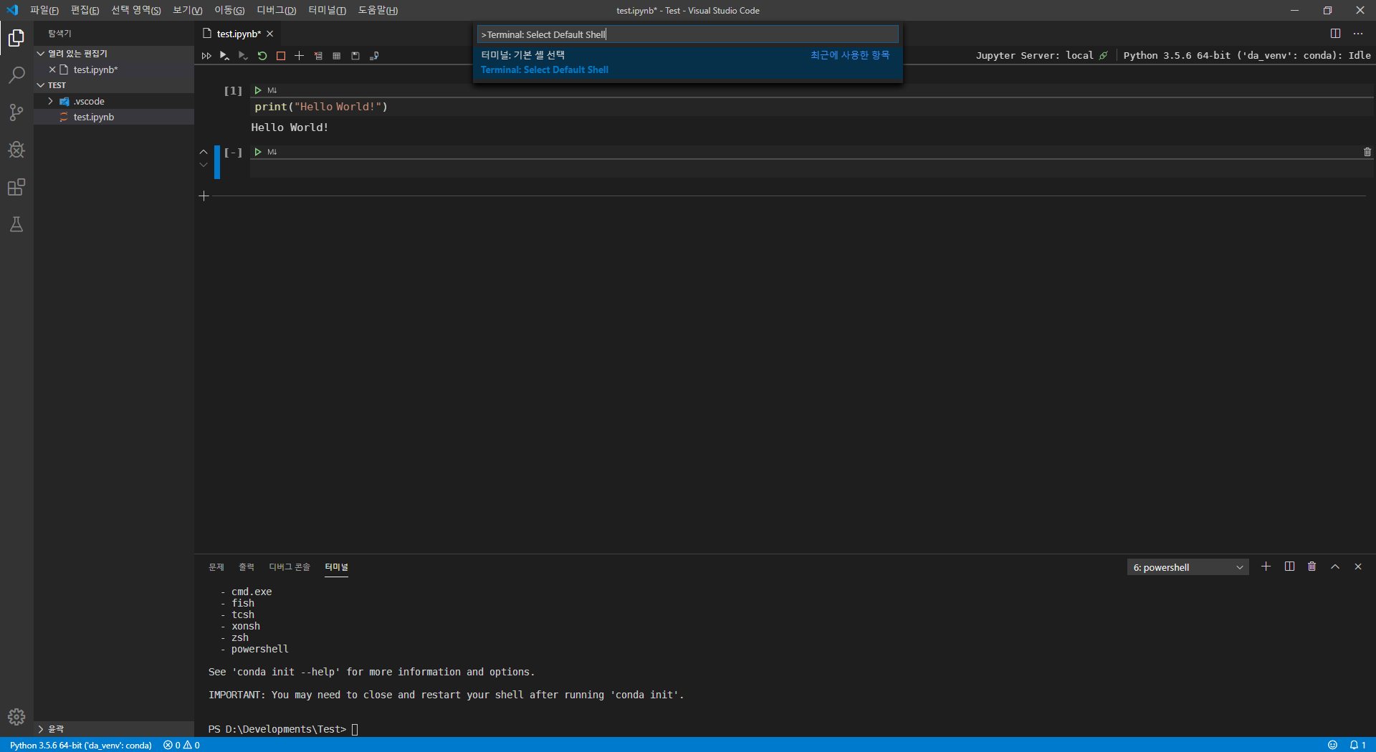The width and height of the screenshot is (1376, 752).
Task: Open the Source Control view
Action: [x=16, y=112]
